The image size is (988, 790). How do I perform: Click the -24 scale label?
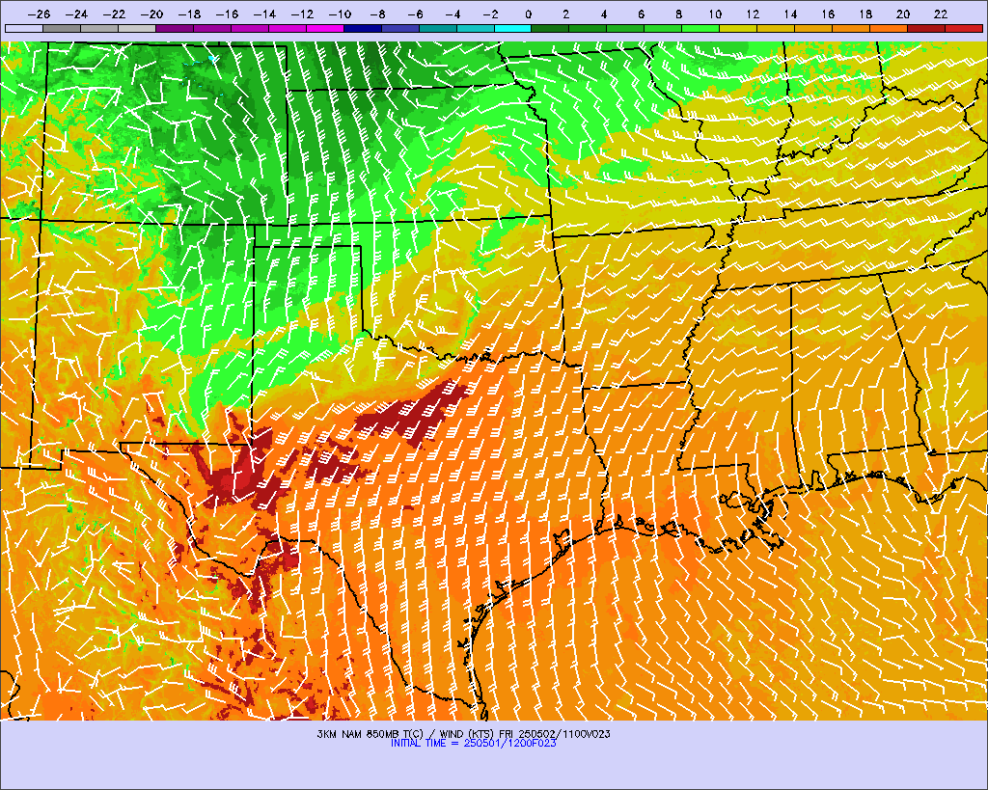(77, 14)
